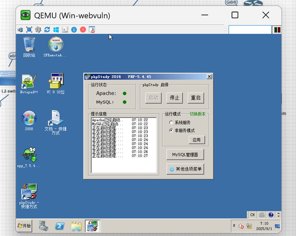Click the keyboard icon in language bar

point(262,215)
